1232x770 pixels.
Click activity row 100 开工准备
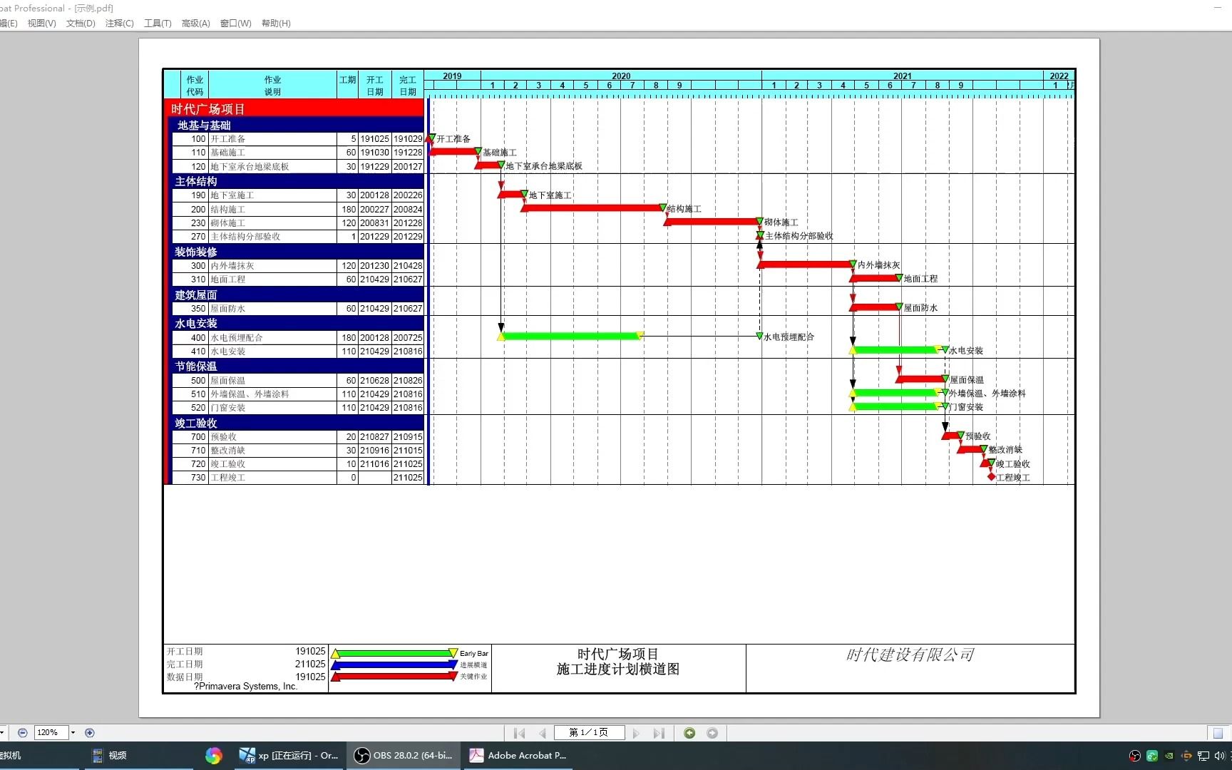pyautogui.click(x=298, y=139)
